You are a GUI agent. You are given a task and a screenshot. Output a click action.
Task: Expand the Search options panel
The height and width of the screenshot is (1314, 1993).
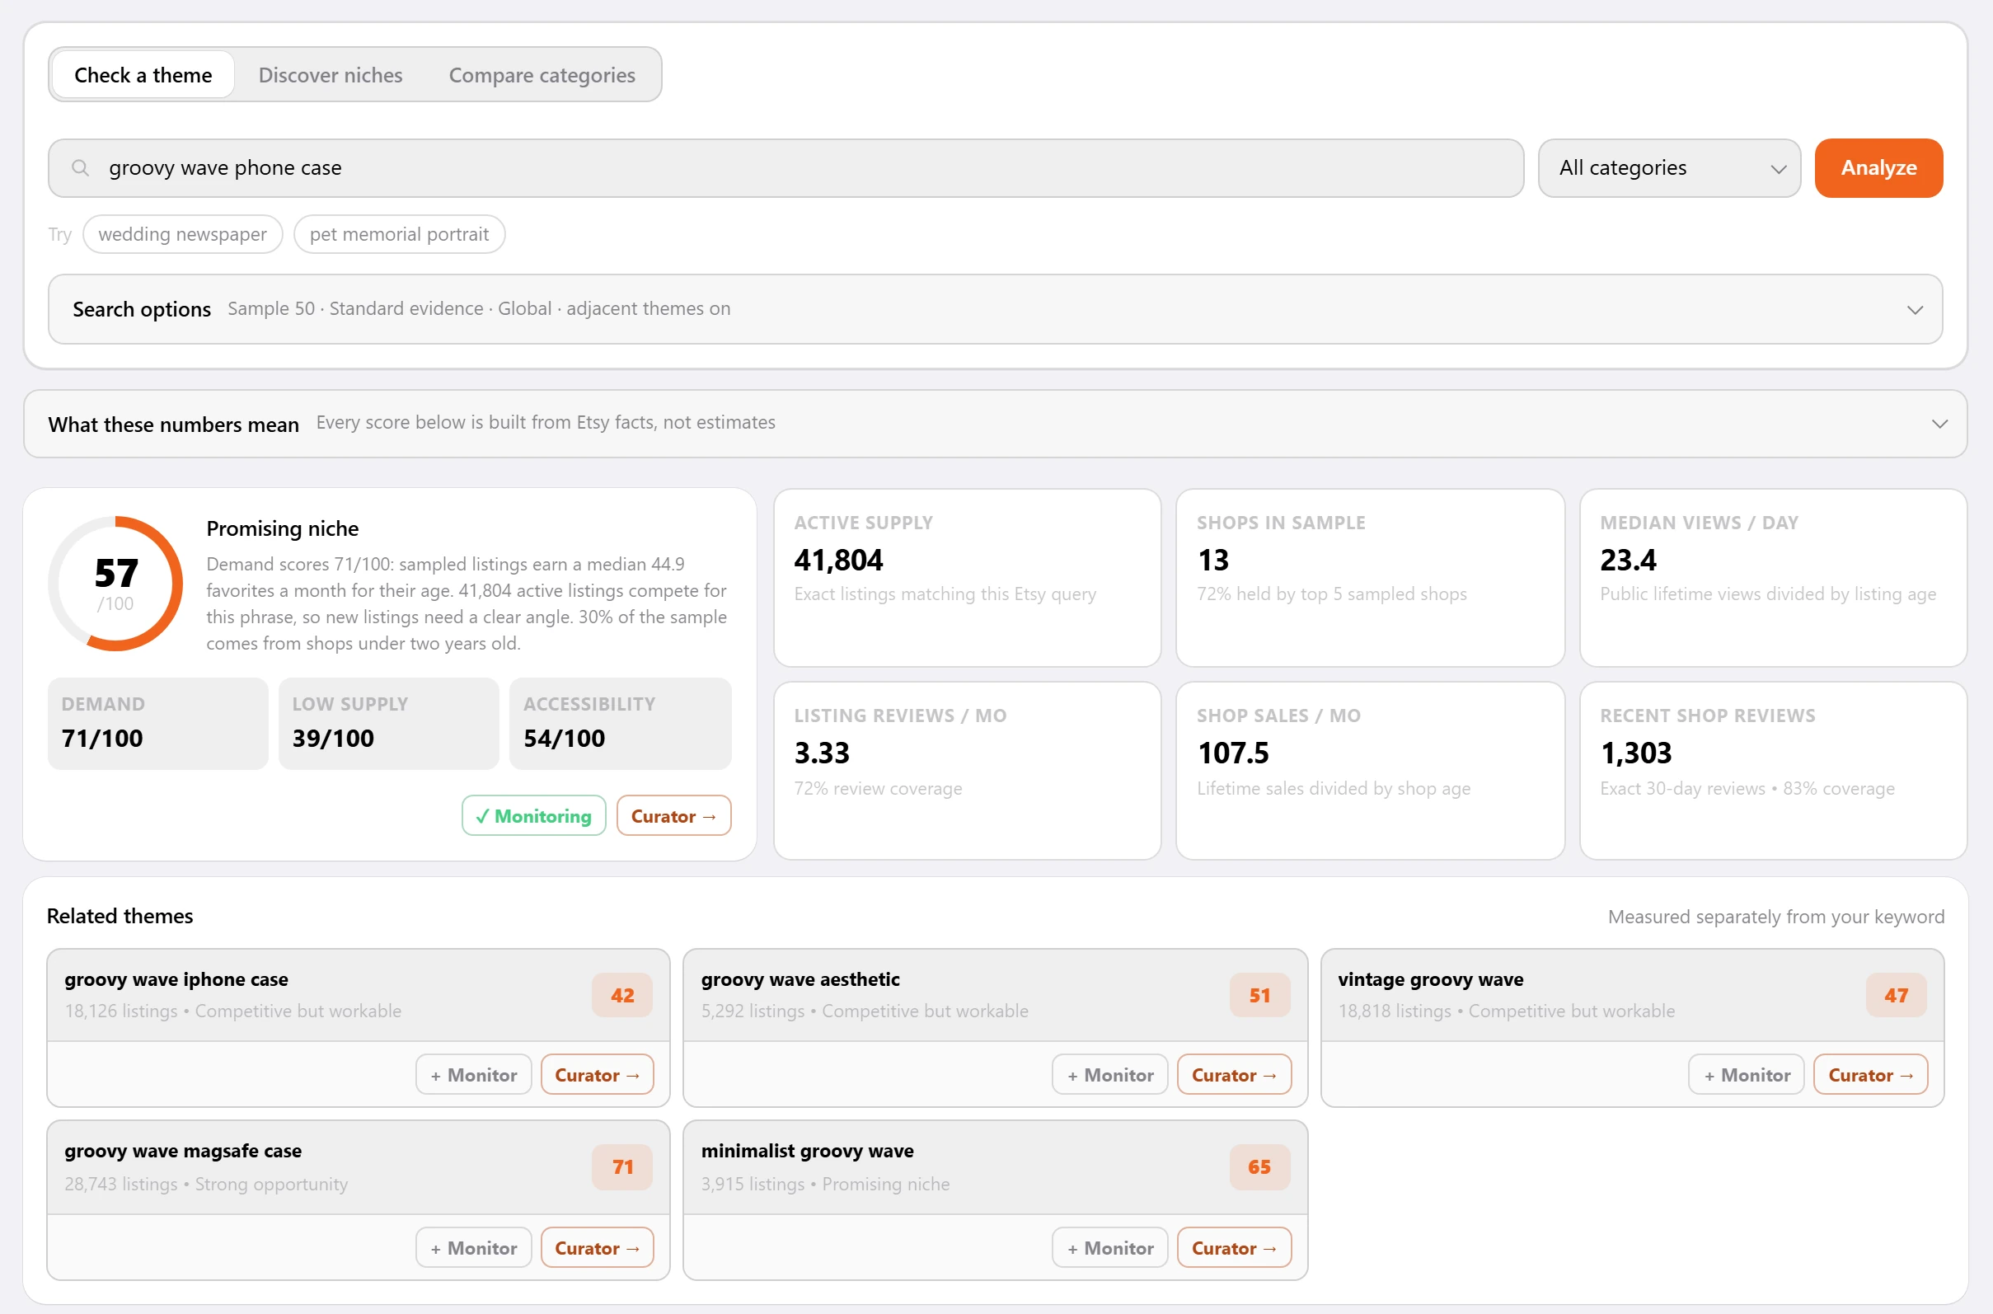tap(994, 309)
